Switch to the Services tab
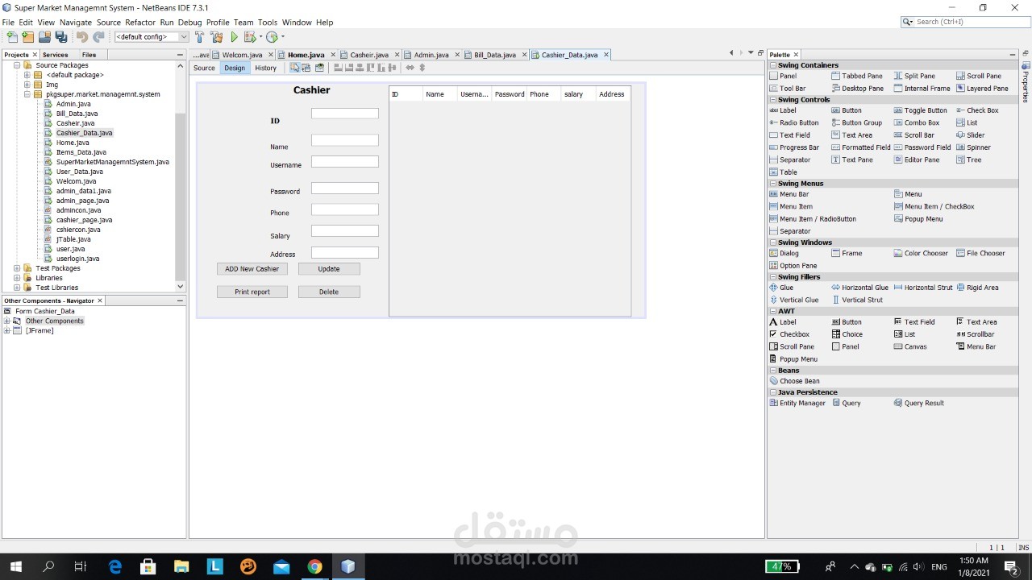 point(55,55)
